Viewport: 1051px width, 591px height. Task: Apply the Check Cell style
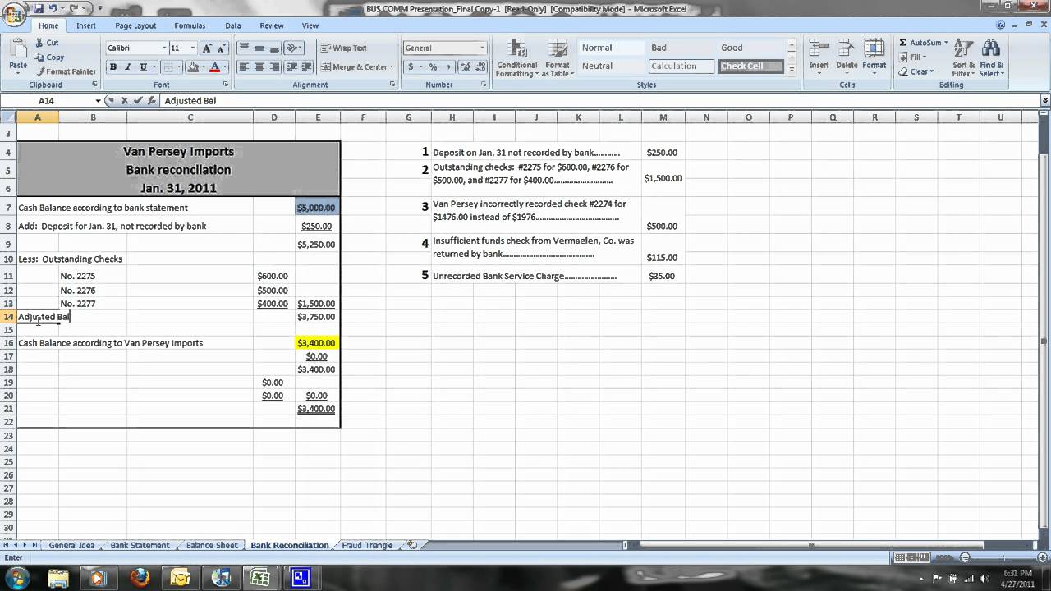pos(750,66)
